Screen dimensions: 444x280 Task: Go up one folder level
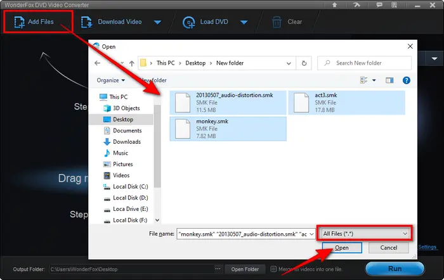[132, 63]
